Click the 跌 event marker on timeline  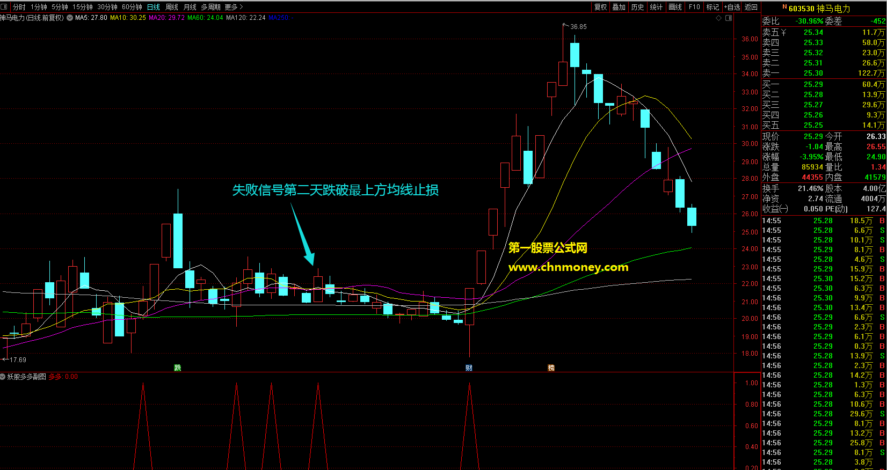pos(177,368)
